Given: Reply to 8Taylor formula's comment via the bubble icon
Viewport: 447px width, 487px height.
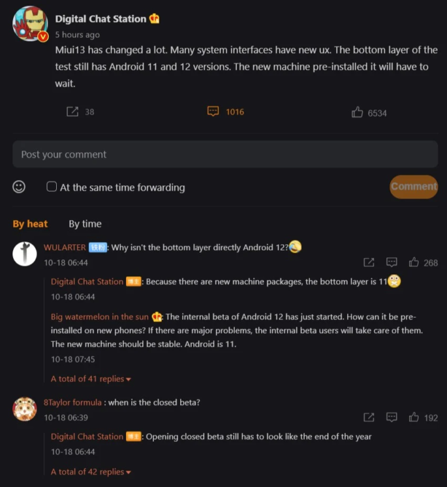Looking at the screenshot, I should click(392, 417).
